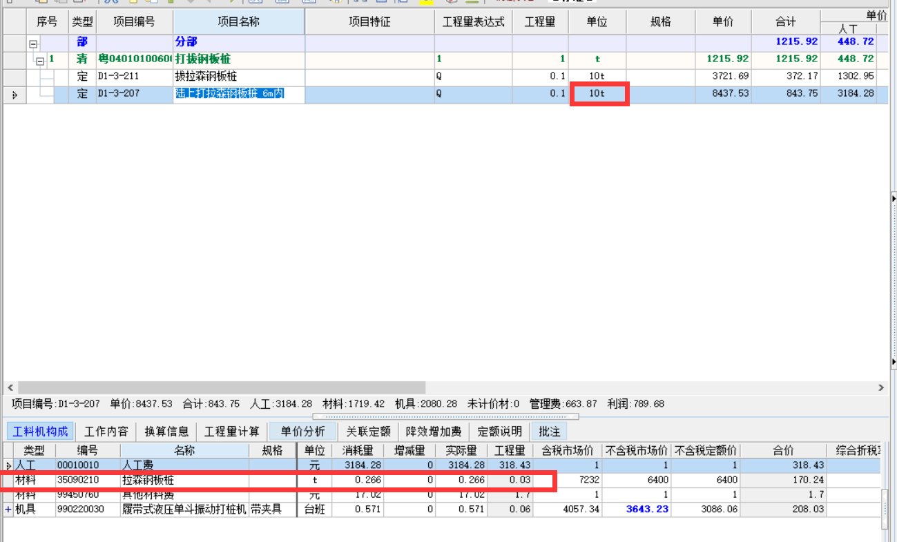
Task: Click the 项目特征 column header
Action: pyautogui.click(x=369, y=22)
